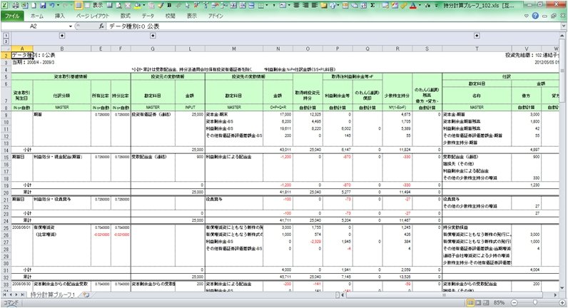
Task: Click the AutoSum sigma icon
Action: [x=372, y=6]
